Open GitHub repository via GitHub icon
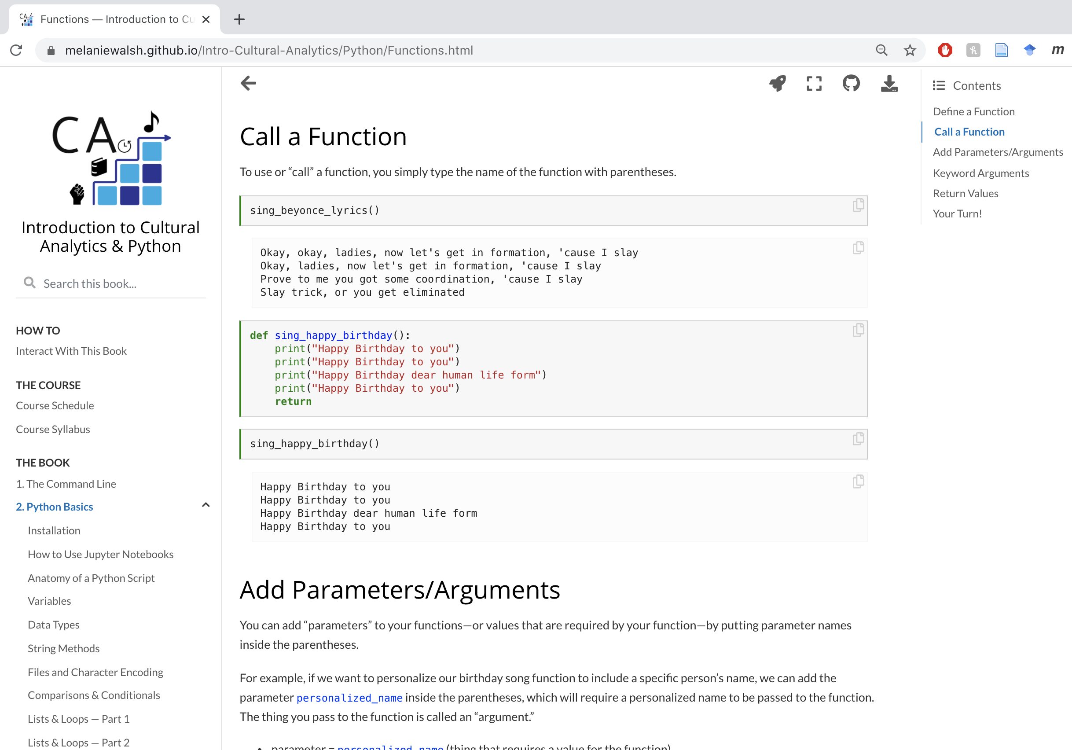Image resolution: width=1072 pixels, height=750 pixels. click(851, 83)
